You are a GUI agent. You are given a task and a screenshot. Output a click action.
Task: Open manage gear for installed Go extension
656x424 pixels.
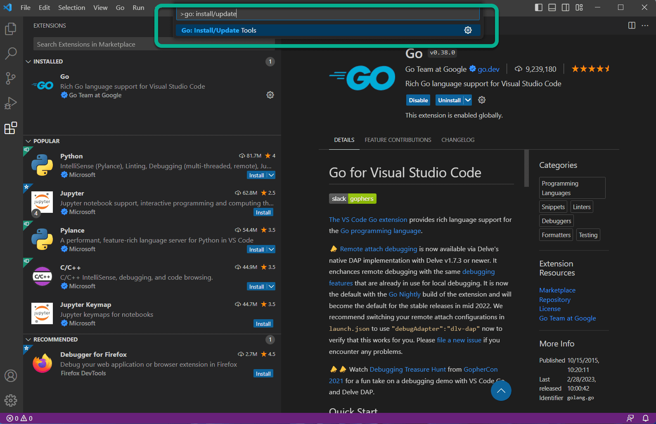270,95
